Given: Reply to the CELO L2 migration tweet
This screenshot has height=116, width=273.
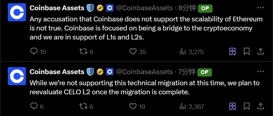Looking at the screenshot, I should click(34, 106).
